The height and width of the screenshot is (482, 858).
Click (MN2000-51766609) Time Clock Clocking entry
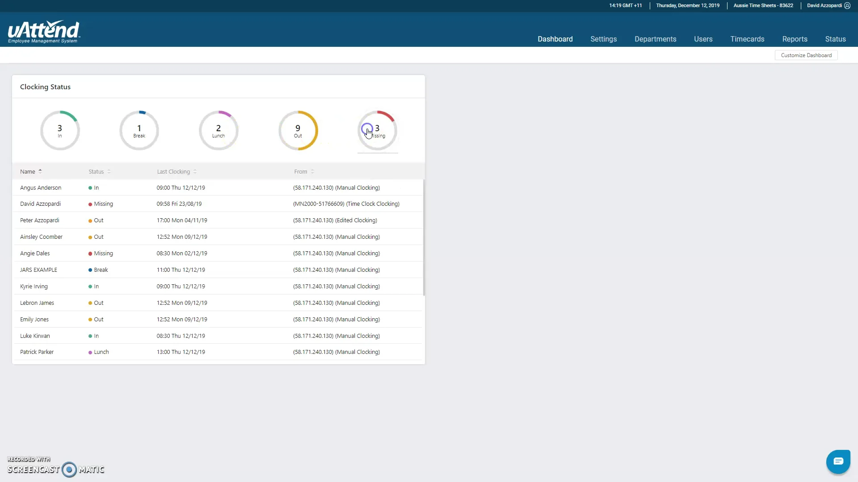[x=346, y=204]
